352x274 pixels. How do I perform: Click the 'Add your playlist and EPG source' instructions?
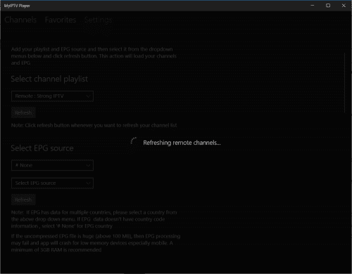(x=94, y=56)
